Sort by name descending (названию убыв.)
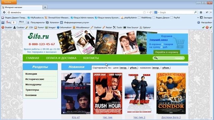 coord(166,68)
